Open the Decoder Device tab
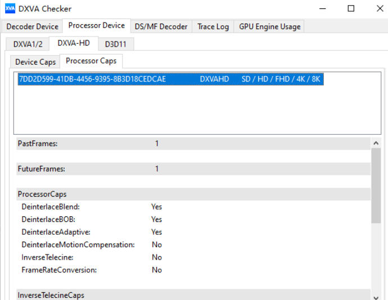The width and height of the screenshot is (388, 300). click(32, 26)
